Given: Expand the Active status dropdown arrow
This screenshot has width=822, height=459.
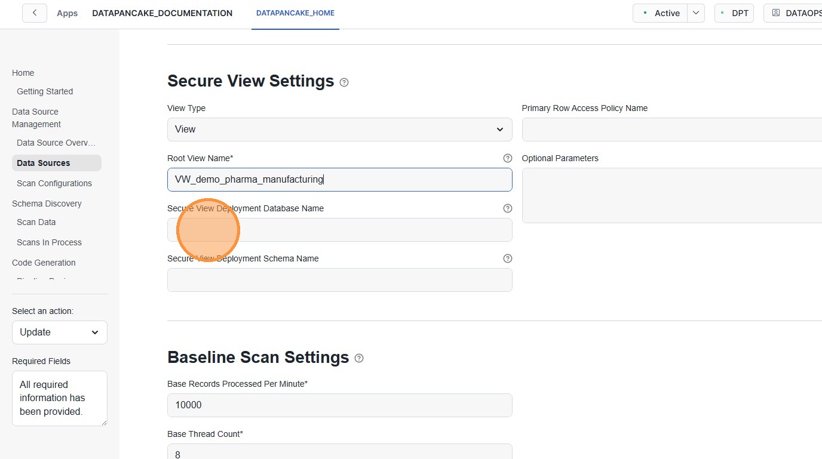Looking at the screenshot, I should click(696, 13).
